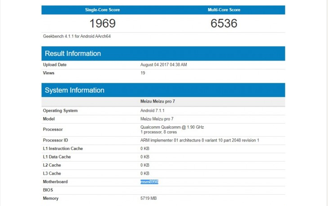Click the highlighted msm8998 motherboard value

[149, 182]
